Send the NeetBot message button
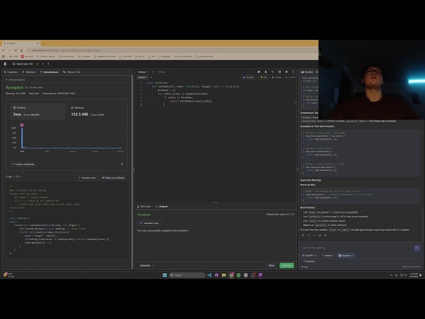The image size is (425, 319). (417, 248)
